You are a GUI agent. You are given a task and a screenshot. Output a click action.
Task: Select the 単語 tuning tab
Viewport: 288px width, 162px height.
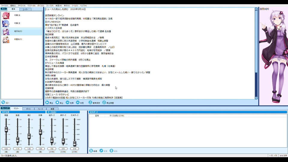point(52,109)
